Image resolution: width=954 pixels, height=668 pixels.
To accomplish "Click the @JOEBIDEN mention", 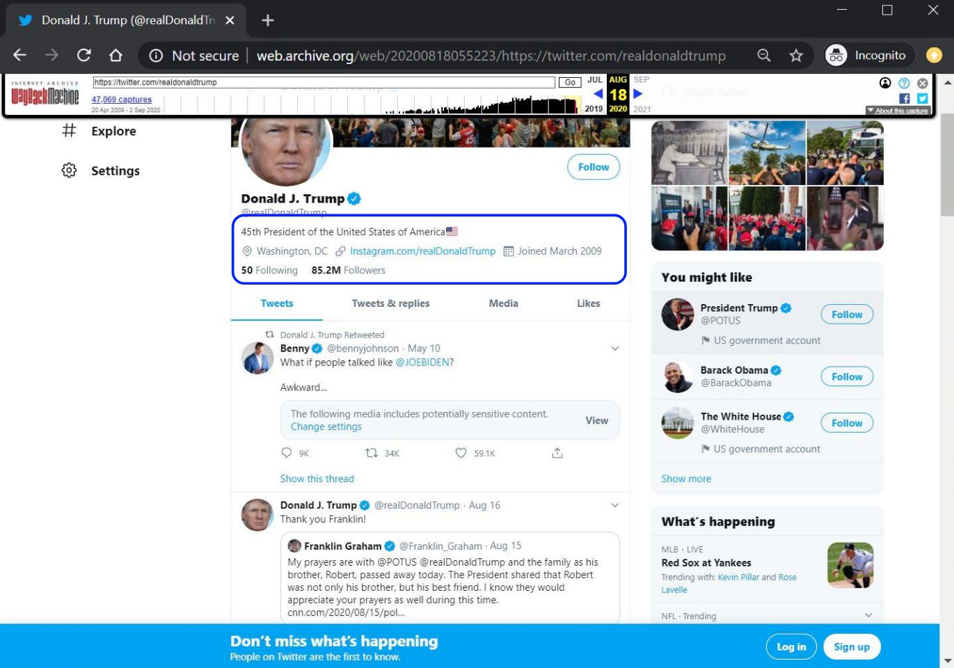I will point(422,363).
